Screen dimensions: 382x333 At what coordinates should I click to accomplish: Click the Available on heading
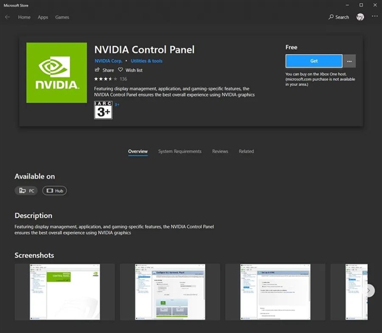tap(35, 177)
